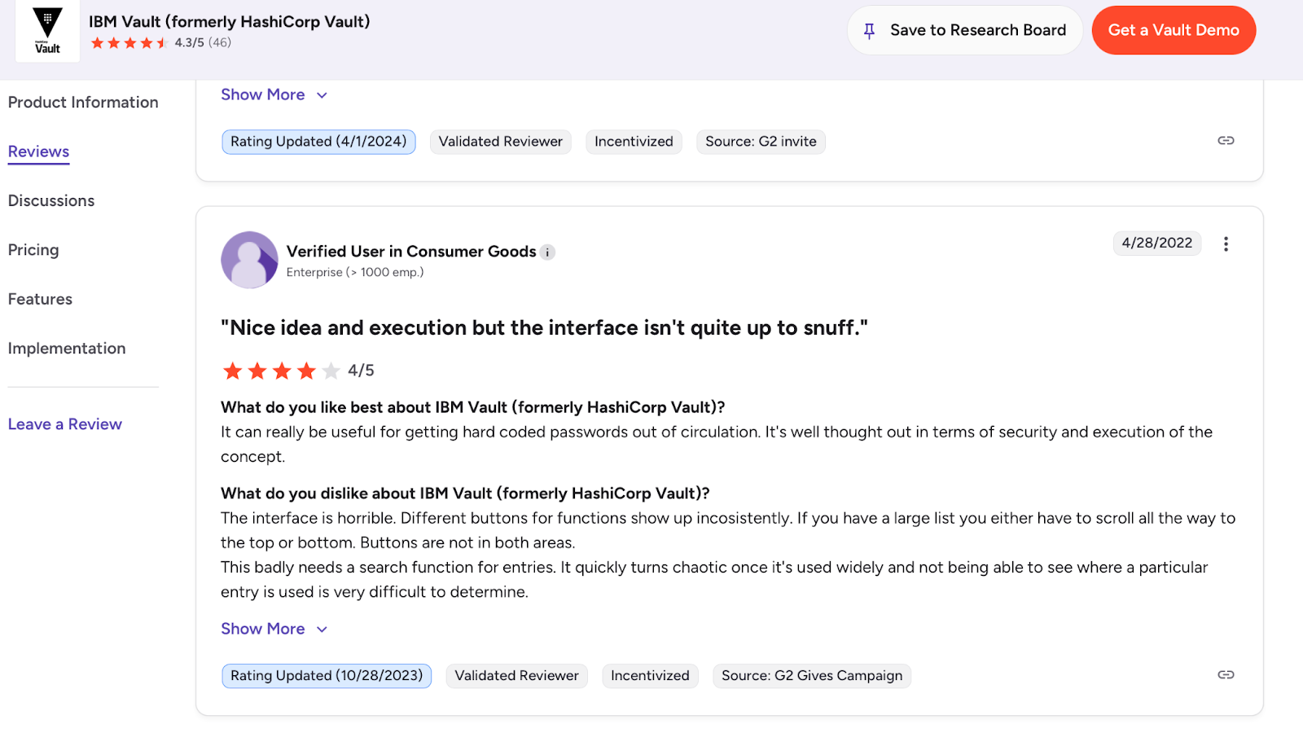Screen dimensions: 1303x733
Task: Click the IBM Vault product title
Action: (230, 22)
